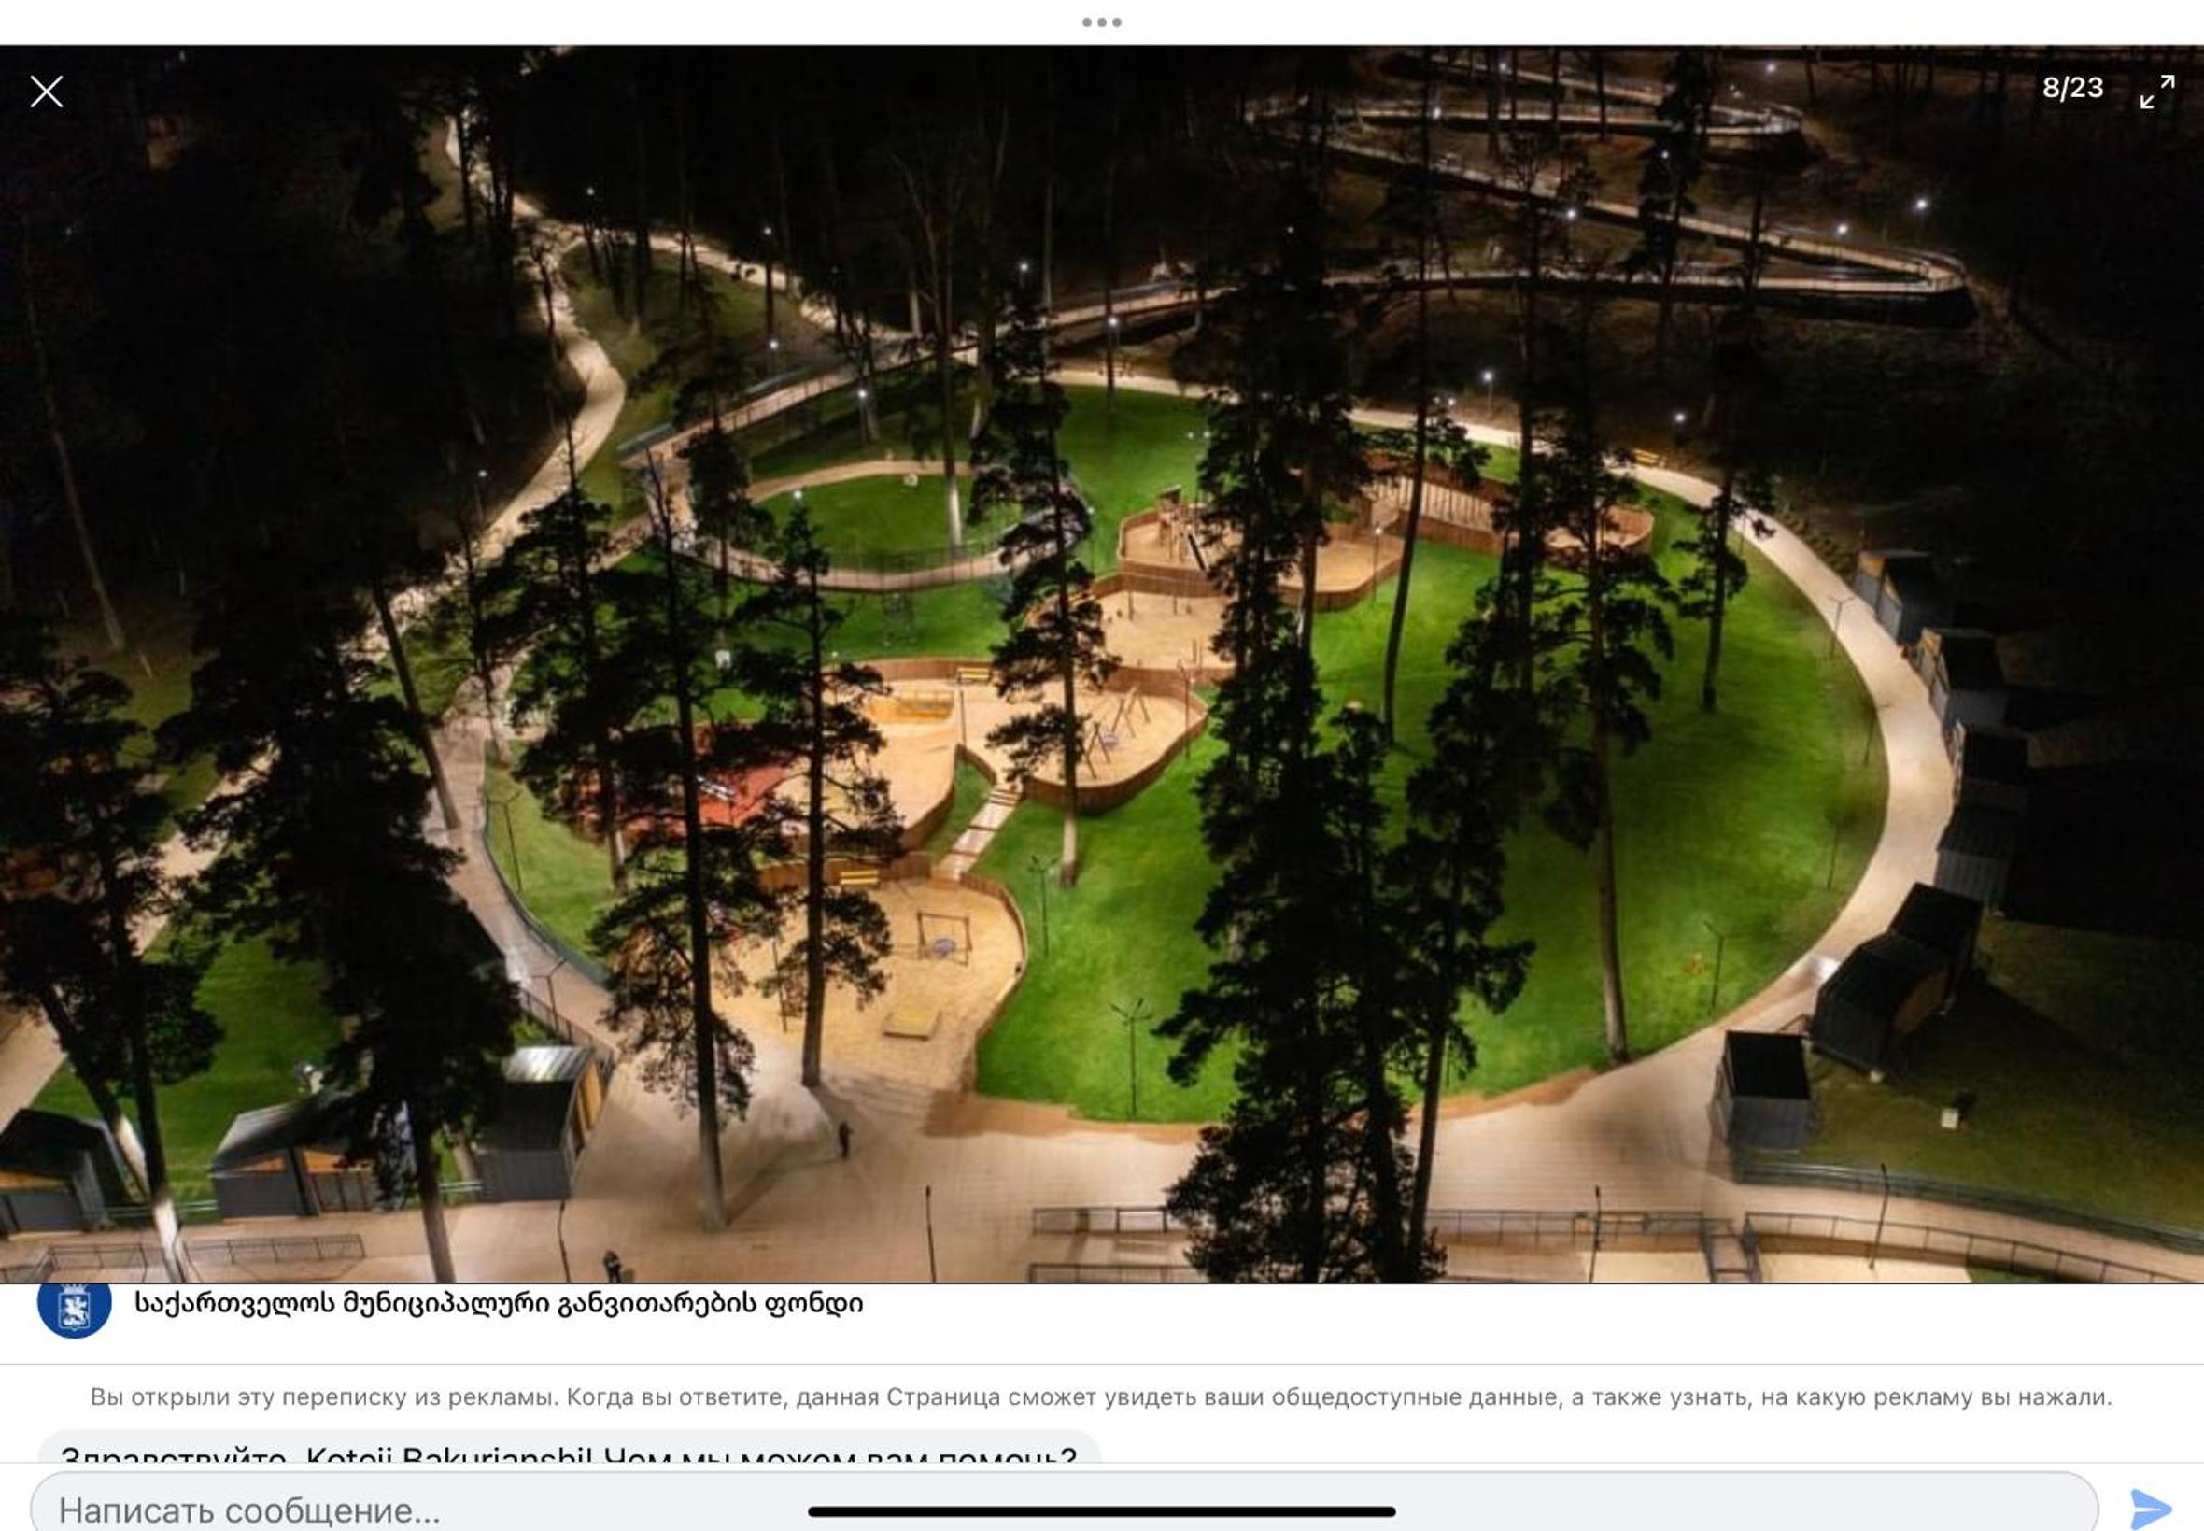Open the Georgian-named Municipal Development Fund page
The width and height of the screenshot is (2204, 1531).
point(498,1304)
